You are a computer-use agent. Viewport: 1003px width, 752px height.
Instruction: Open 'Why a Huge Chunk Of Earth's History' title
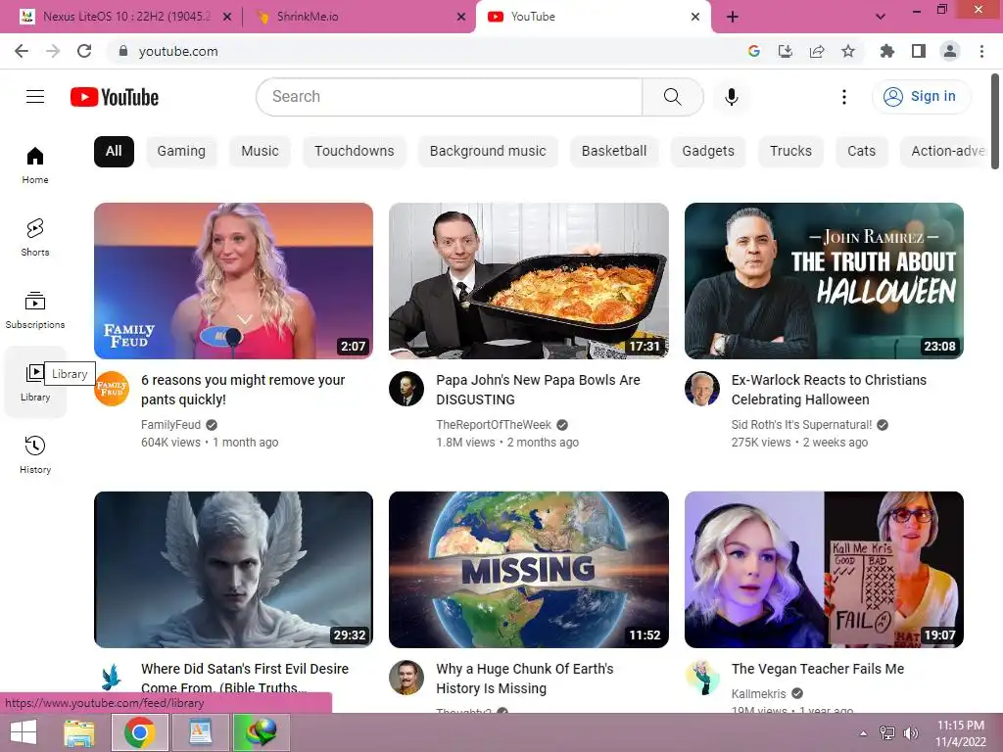(x=525, y=679)
